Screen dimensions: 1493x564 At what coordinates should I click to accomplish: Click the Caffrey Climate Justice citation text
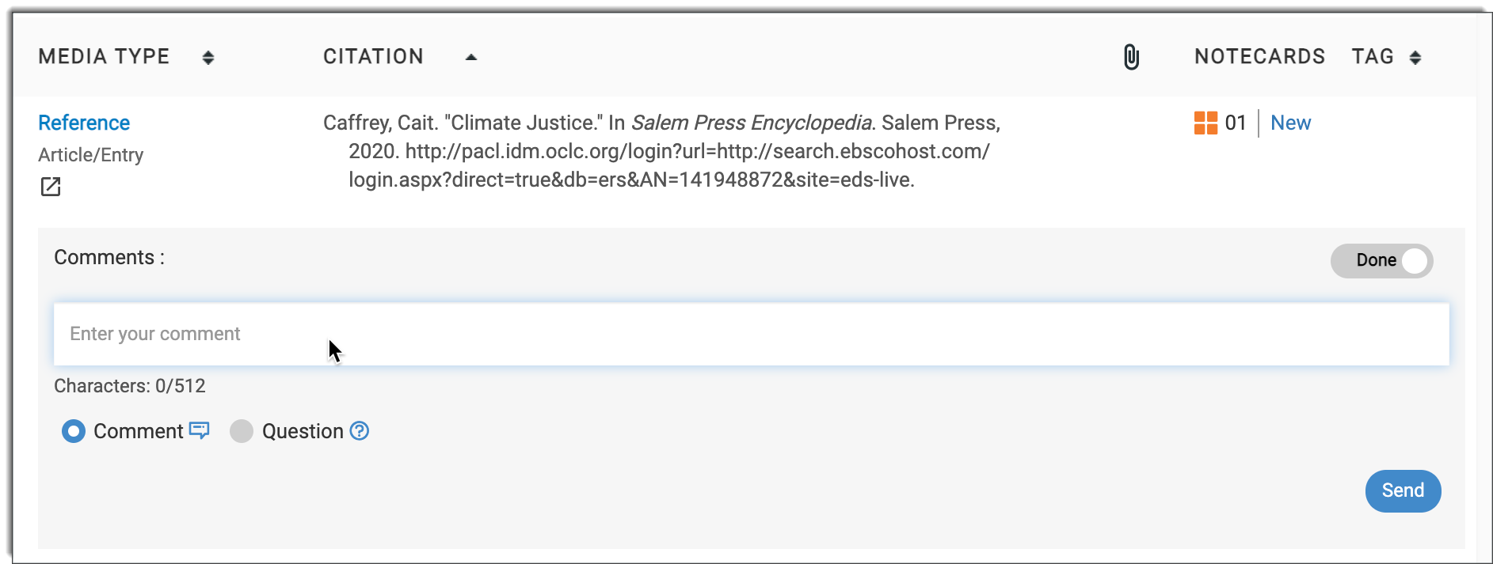(661, 151)
